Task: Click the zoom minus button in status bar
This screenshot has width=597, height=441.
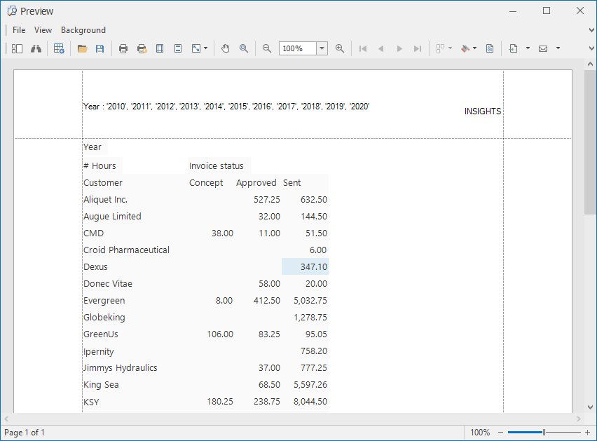Action: (500, 433)
